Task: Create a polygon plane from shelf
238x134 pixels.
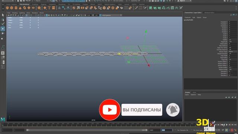Action: (x=29, y=8)
